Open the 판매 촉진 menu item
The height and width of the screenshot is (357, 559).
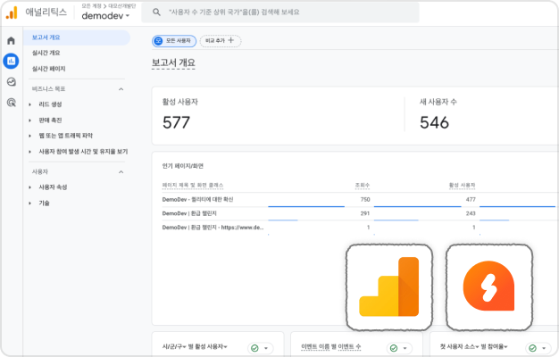(x=50, y=120)
